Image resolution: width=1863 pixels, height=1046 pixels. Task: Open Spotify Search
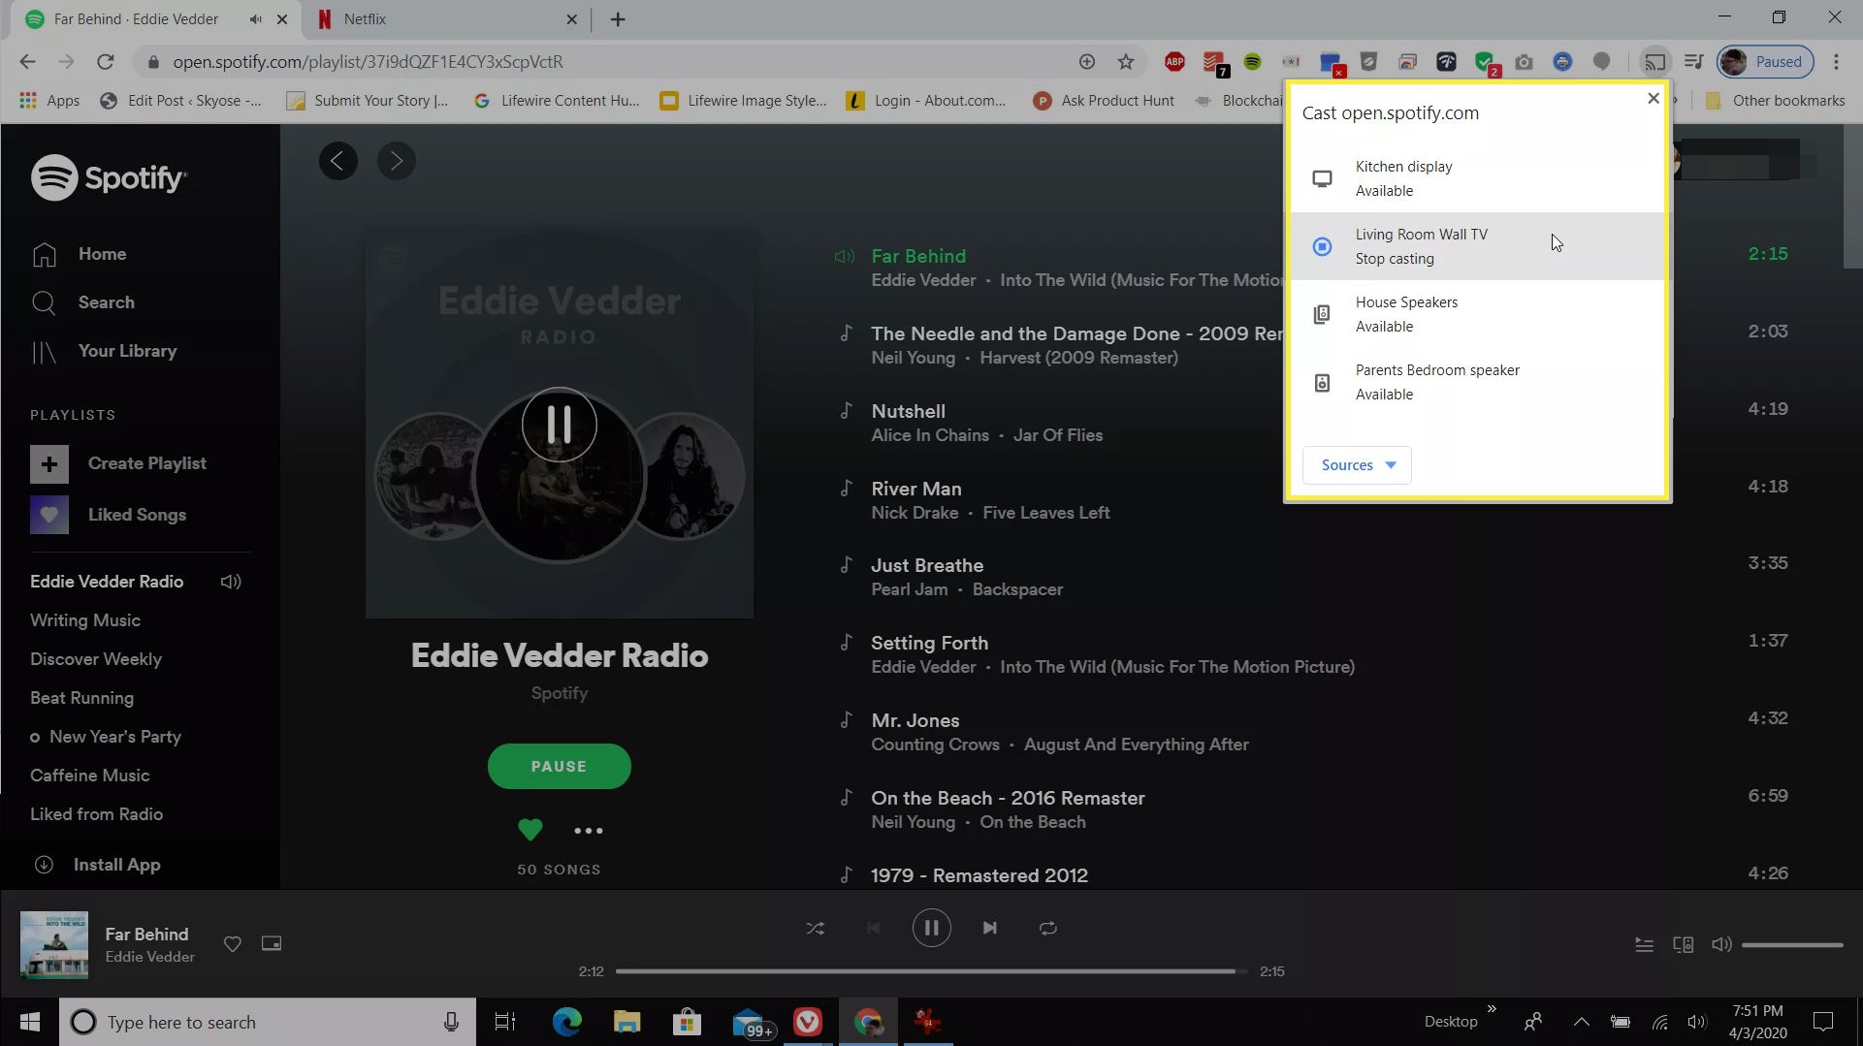(82, 302)
